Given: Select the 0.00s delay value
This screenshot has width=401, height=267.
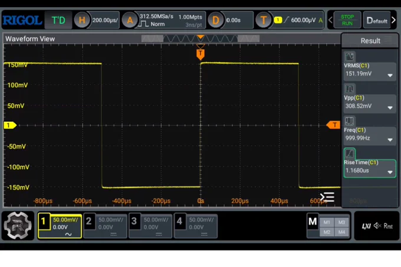Looking at the screenshot, I should coord(234,20).
